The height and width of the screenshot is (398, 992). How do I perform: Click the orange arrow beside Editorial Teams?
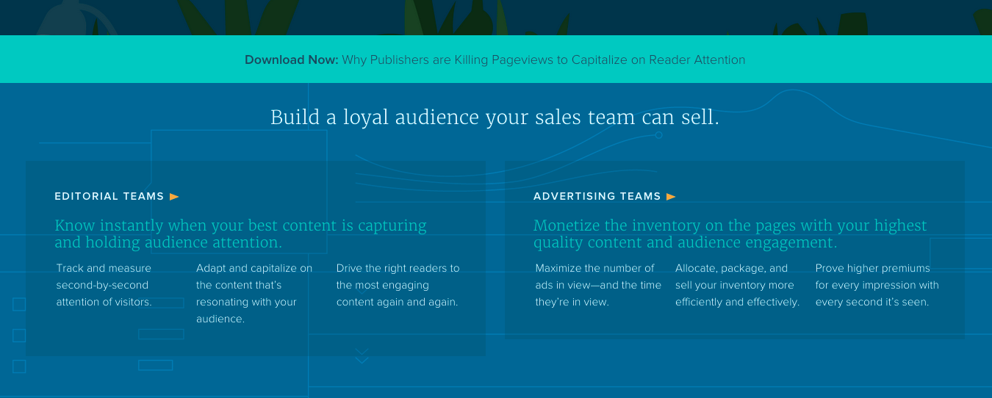tap(174, 197)
